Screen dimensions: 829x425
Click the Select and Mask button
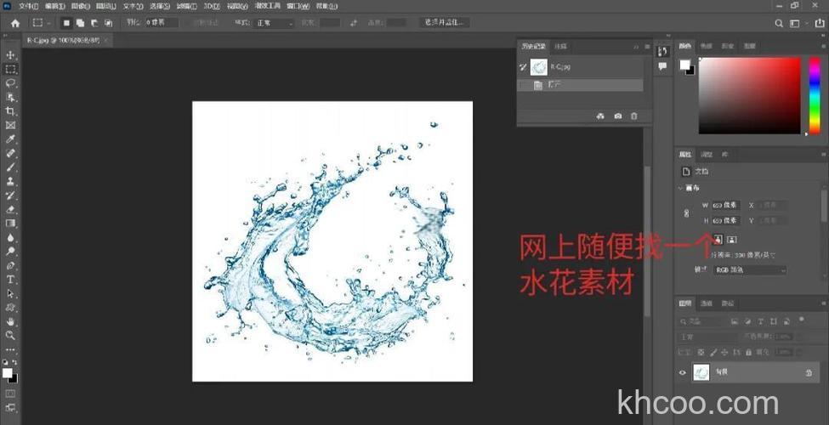coord(445,23)
